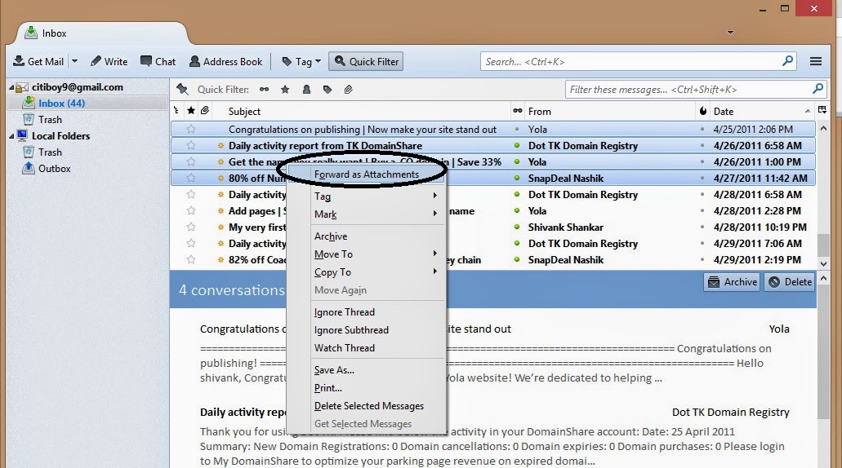Click the Delete button in conversations bar
Image resolution: width=842 pixels, height=468 pixels.
[790, 282]
